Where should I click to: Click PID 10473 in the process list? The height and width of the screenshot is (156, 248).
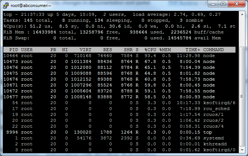point(11,61)
